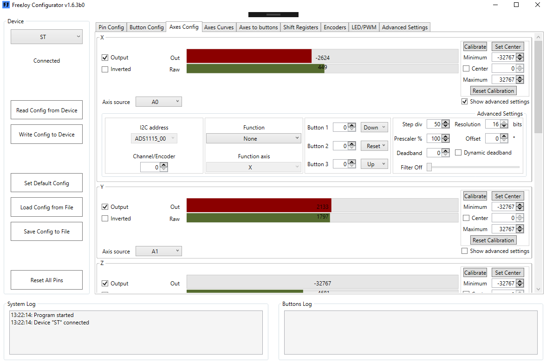
Task: Toggle X axis Inverted checkbox
Action: point(105,69)
